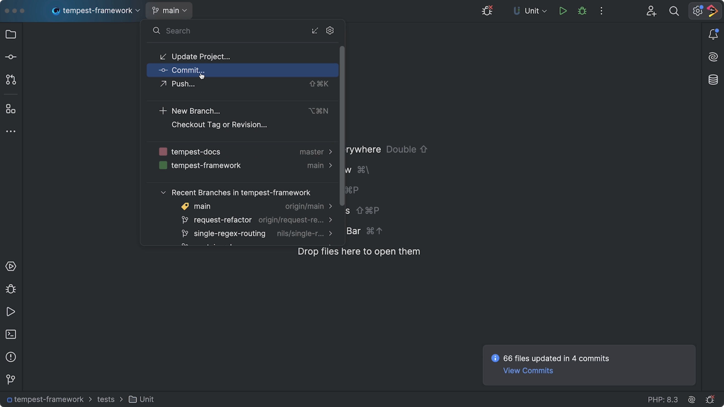Debug the Unit configuration with bug icon
This screenshot has width=724, height=407.
(582, 11)
